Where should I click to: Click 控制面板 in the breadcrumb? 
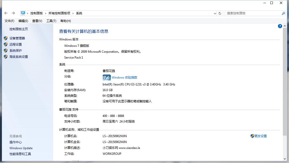pos(37,13)
